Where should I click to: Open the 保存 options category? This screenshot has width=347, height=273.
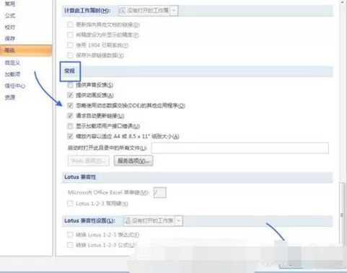coord(10,38)
